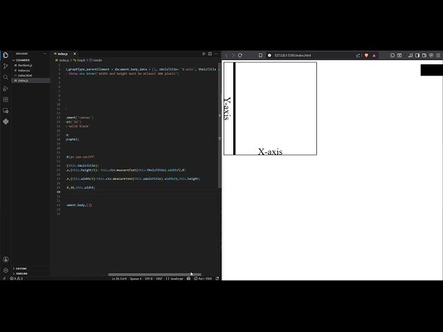This screenshot has height=332, width=443.
Task: Click index.js in the breadcrumb path
Action: coord(64,60)
